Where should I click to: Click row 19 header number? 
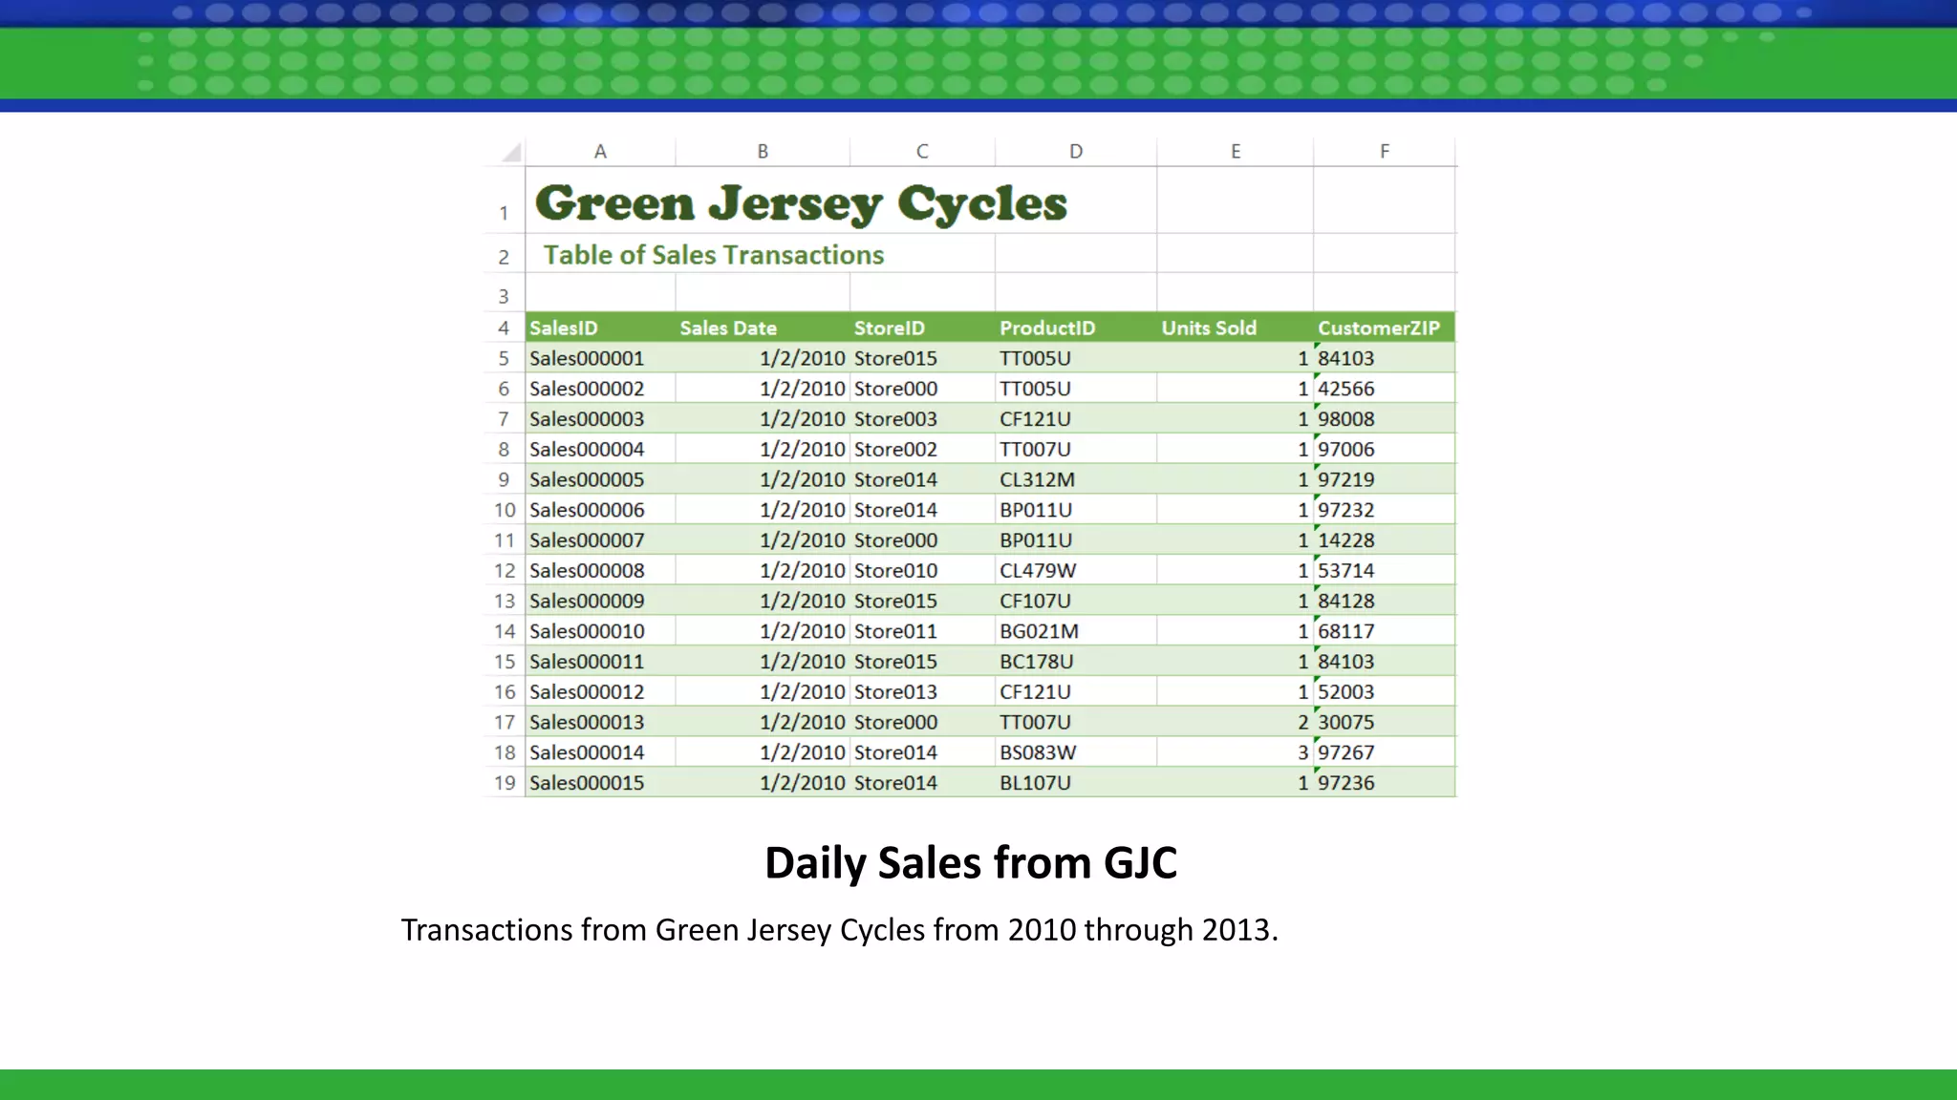[505, 783]
